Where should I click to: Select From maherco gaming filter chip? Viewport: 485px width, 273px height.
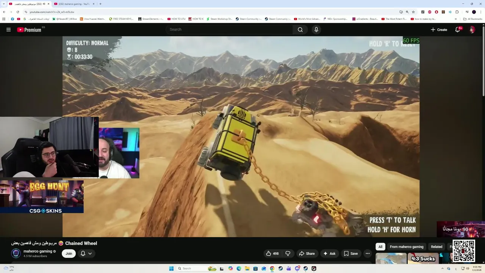point(407,247)
